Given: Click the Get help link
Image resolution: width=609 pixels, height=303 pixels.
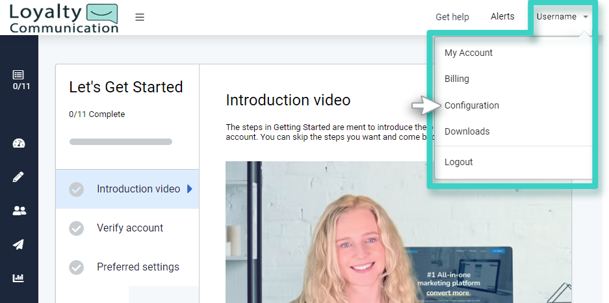Looking at the screenshot, I should click(452, 18).
